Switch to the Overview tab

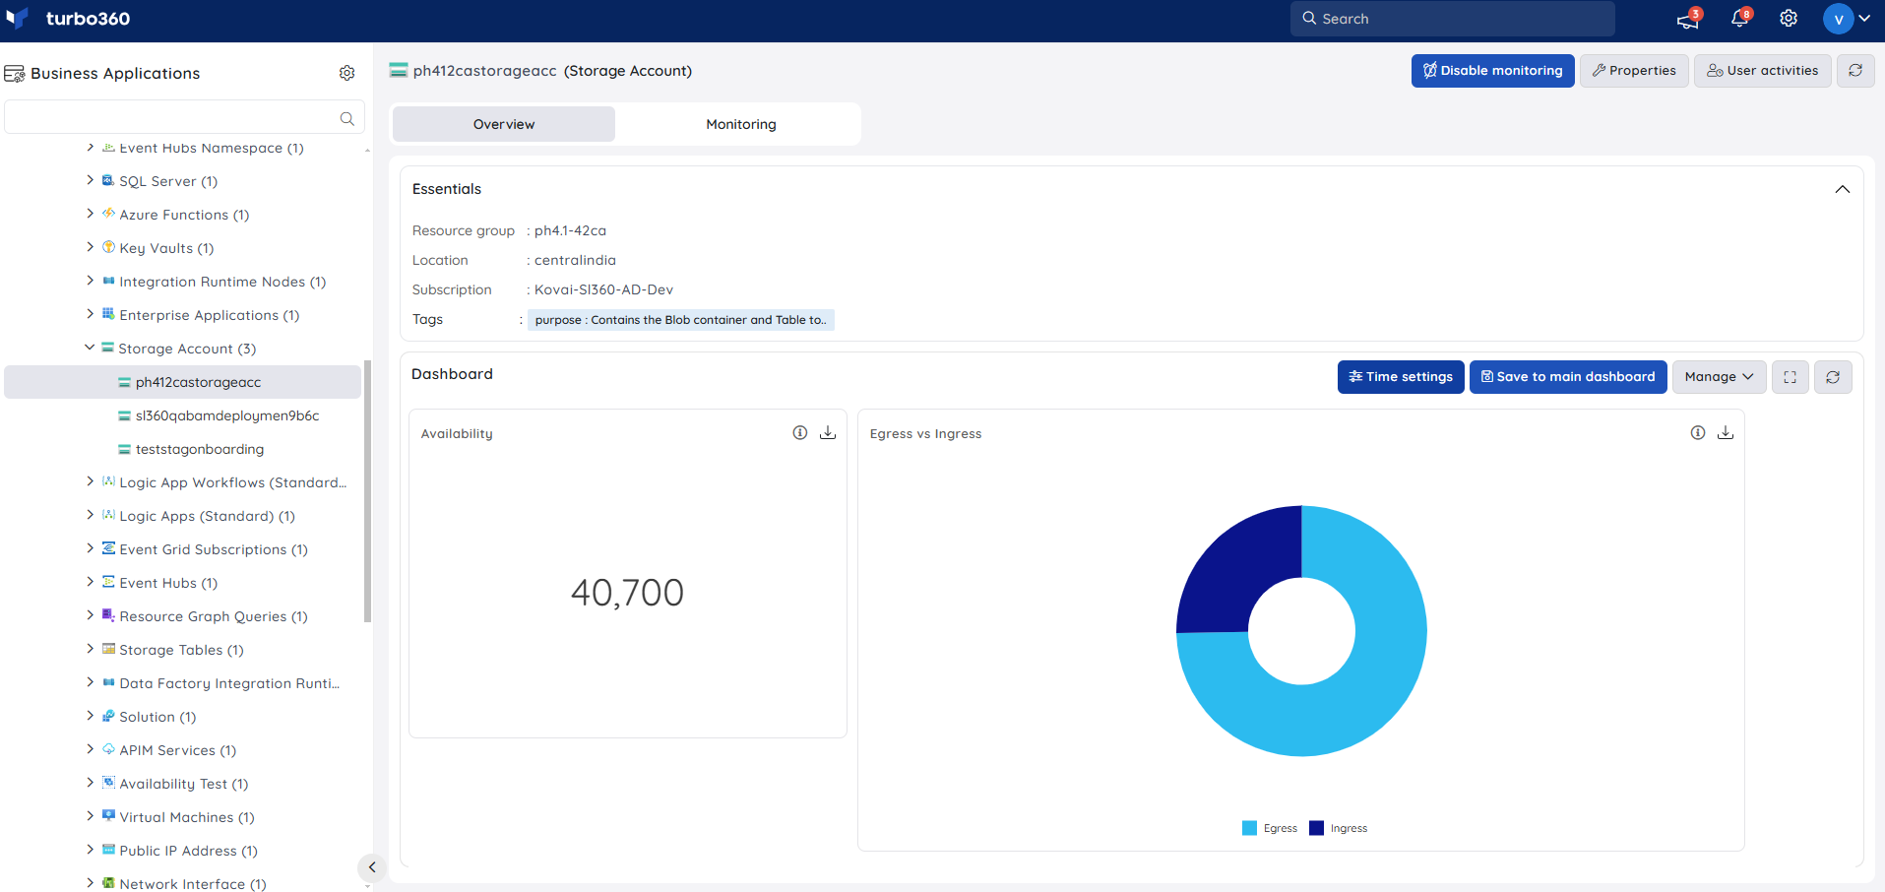504,124
